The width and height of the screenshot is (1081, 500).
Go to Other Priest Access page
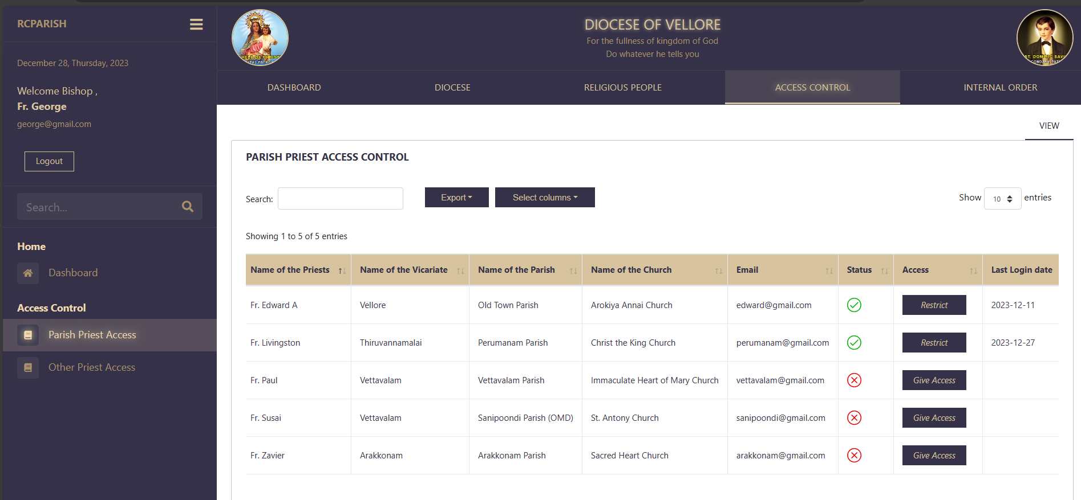click(x=92, y=368)
